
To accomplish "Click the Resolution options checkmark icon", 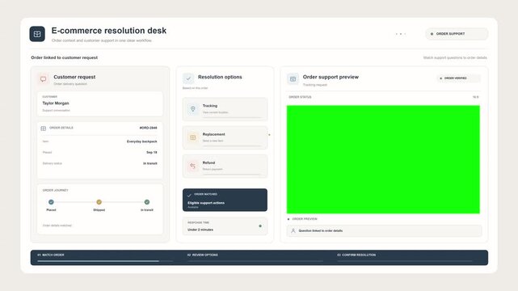I will pos(188,78).
